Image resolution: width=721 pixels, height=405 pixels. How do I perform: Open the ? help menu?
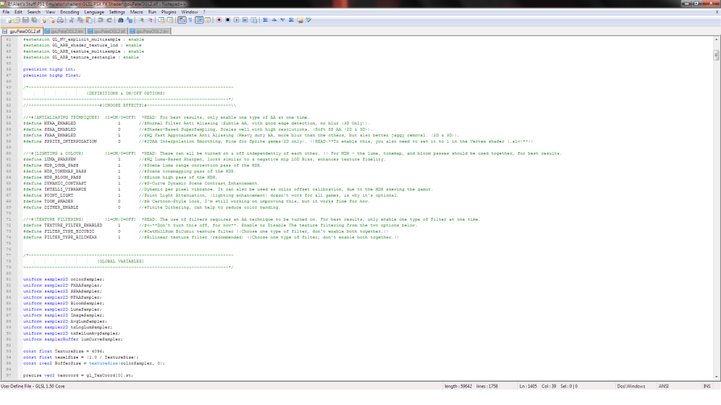point(203,12)
